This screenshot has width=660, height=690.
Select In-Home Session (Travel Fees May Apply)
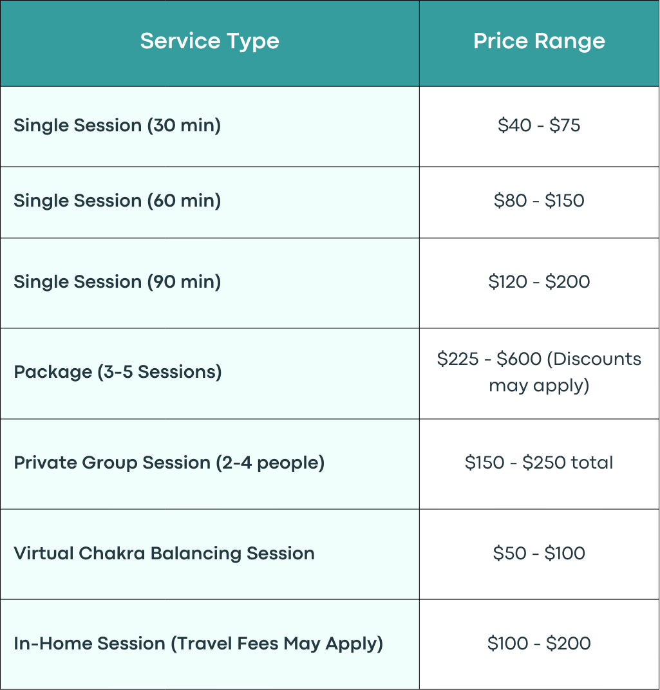point(198,644)
